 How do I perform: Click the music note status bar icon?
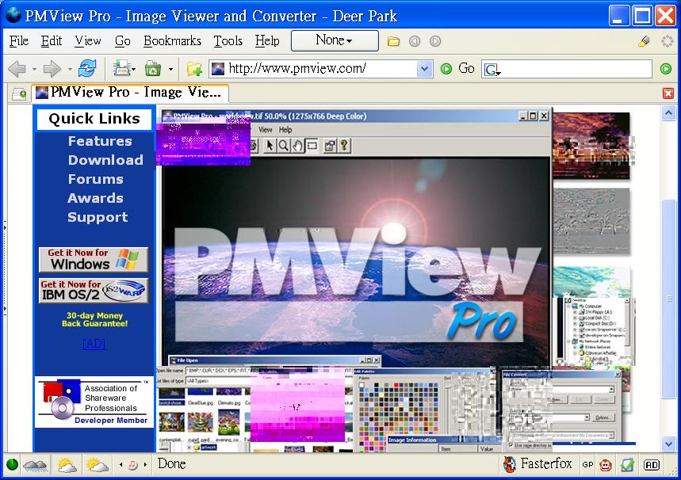[133, 465]
